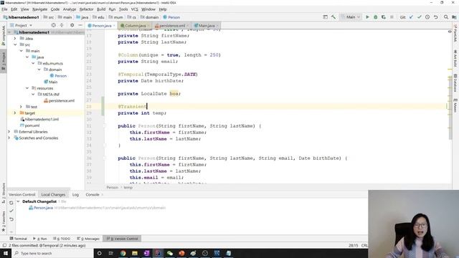Open the Main run configuration dropdown
Image resolution: width=459 pixels, height=258 pixels.
click(351, 17)
